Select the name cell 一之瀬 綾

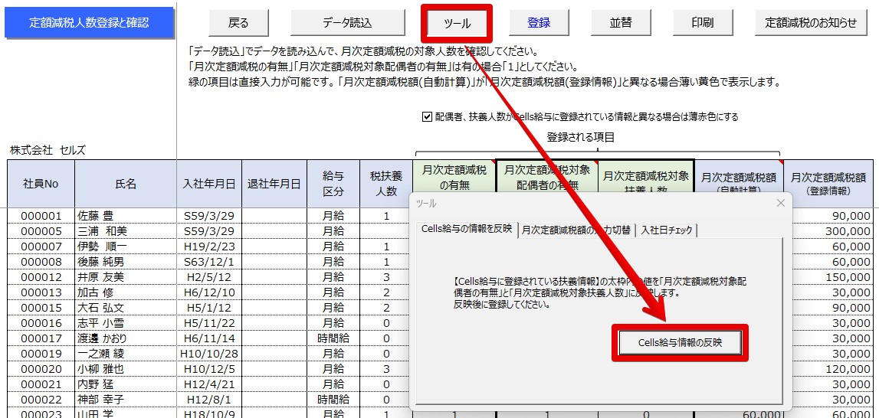coord(126,354)
